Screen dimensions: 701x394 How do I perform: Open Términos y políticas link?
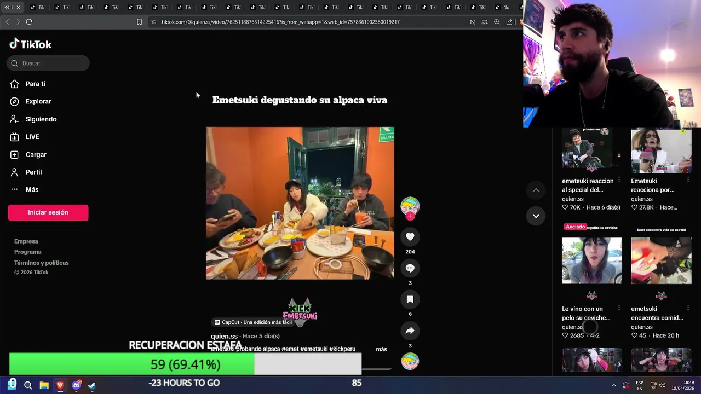[x=42, y=263]
